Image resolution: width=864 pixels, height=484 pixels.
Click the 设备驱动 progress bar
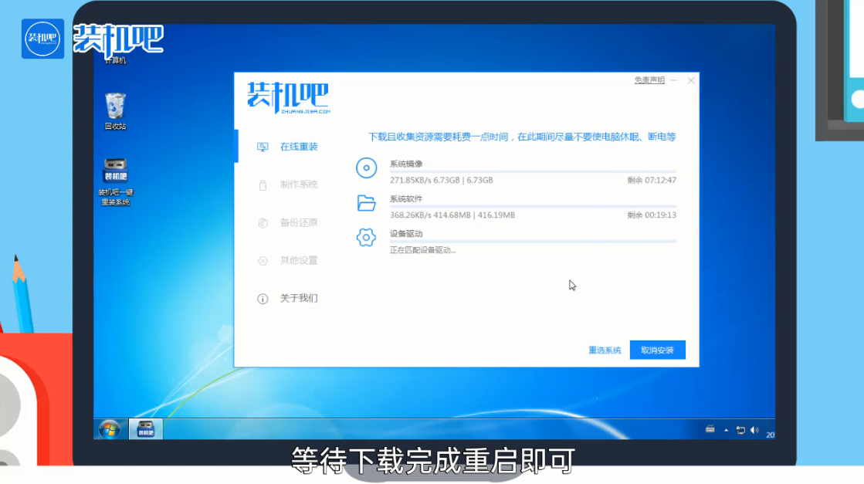[x=533, y=241]
